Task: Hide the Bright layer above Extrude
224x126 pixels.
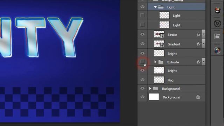Action: click(142, 53)
